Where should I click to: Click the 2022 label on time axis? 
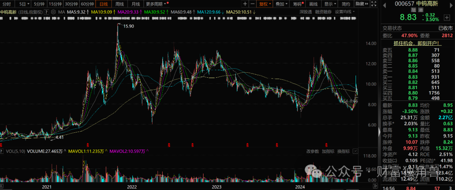click(x=132, y=187)
